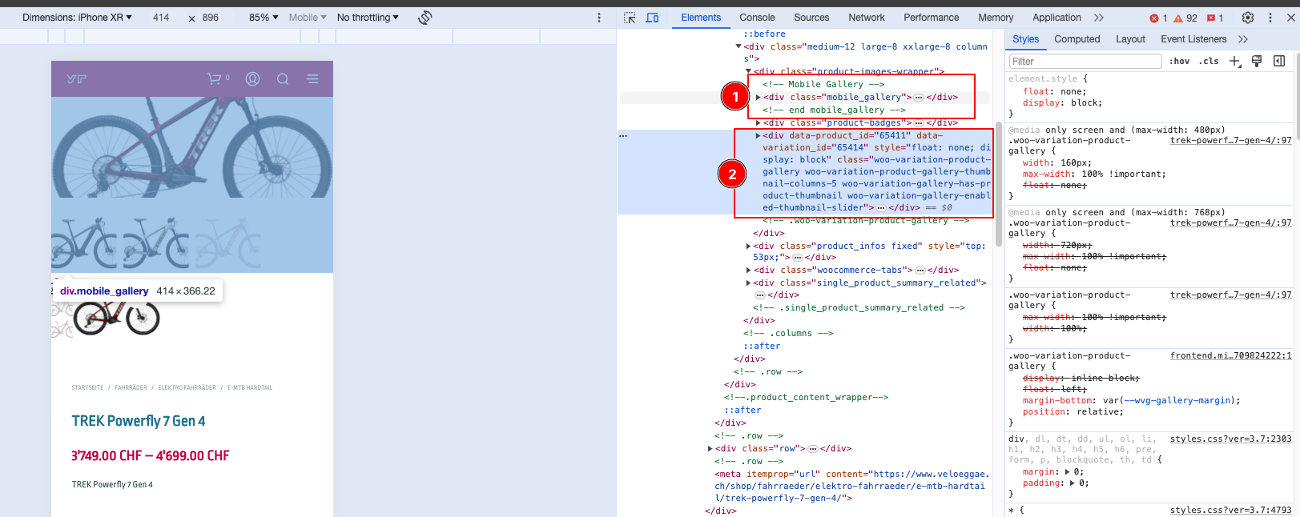Image resolution: width=1300 pixels, height=517 pixels.
Task: Click the ELEKTRO FAHRRÄDER breadcrumb link
Action: point(187,388)
